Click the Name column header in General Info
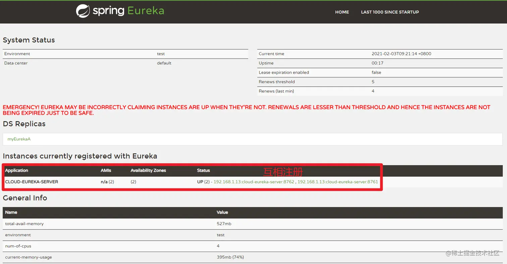This screenshot has width=507, height=264. [11, 212]
